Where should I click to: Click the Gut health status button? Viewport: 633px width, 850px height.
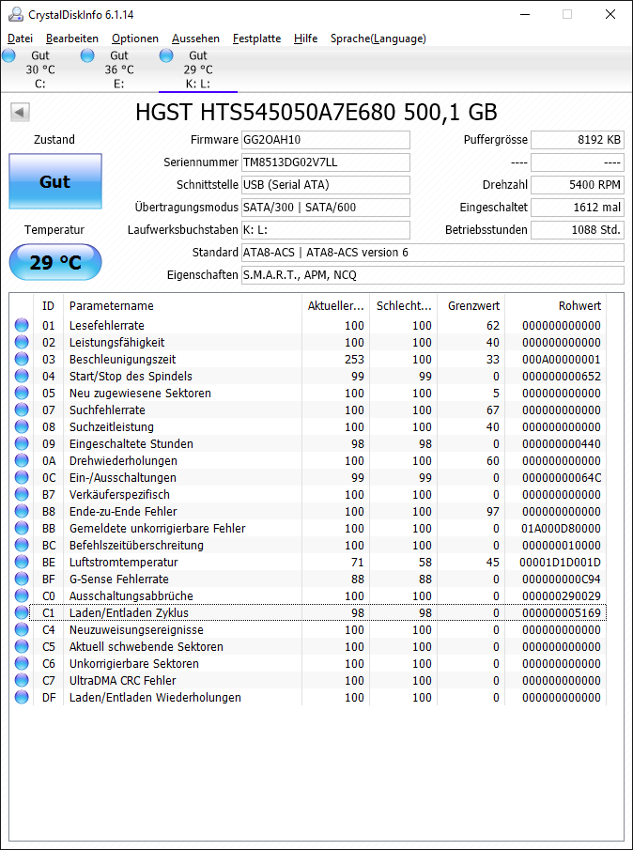point(55,181)
